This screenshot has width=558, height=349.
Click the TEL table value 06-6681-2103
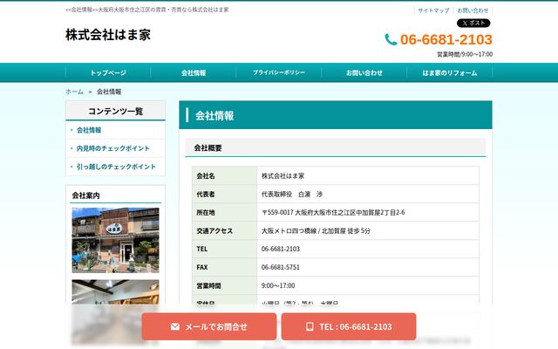[x=281, y=249]
